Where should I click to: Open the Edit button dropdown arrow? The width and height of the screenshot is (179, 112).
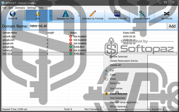tap(51, 16)
